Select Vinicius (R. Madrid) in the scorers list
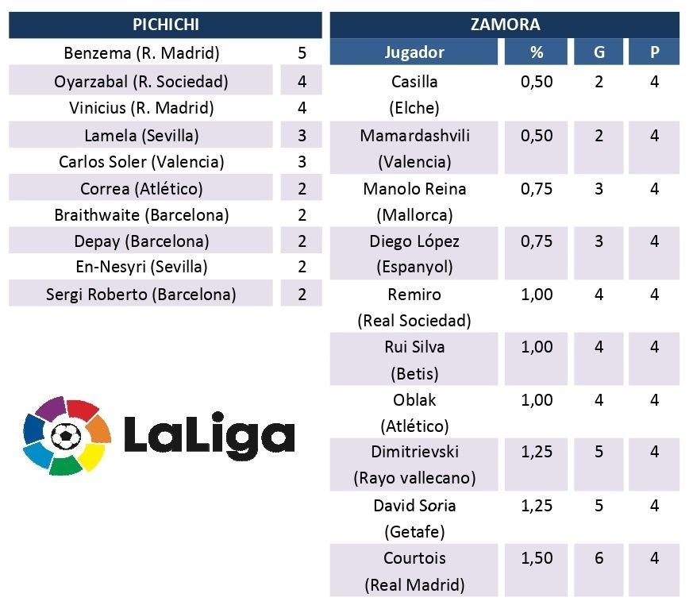693x609 pixels. tap(141, 108)
